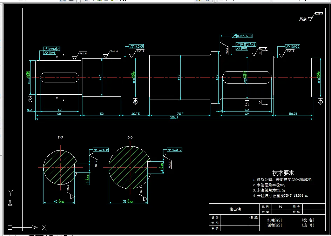
Task: Select datum symbol D circle
Action: coord(30,100)
